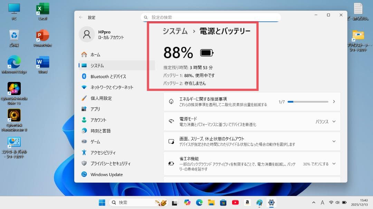Click the 設定の検索 search field
The width and height of the screenshot is (373, 209).
pos(211,17)
